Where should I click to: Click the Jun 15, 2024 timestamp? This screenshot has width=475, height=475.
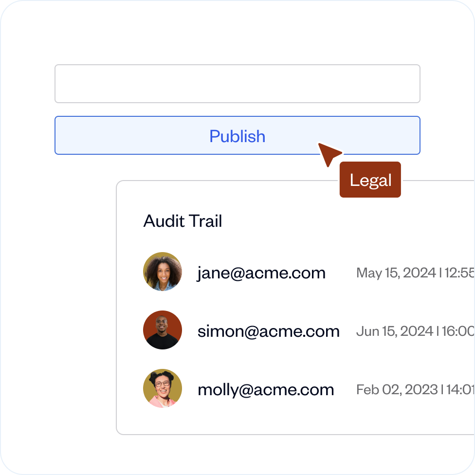coord(415,331)
